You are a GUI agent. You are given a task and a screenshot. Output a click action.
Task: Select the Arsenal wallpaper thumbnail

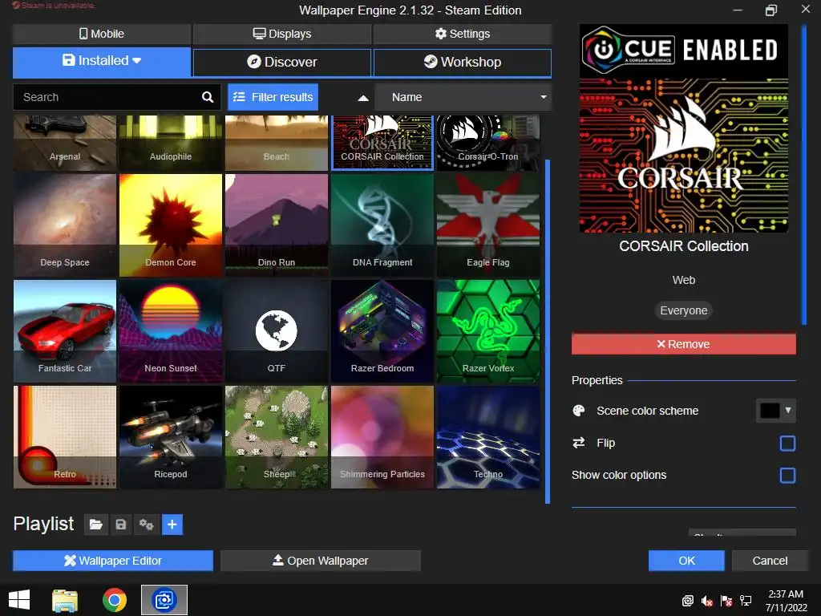65,143
